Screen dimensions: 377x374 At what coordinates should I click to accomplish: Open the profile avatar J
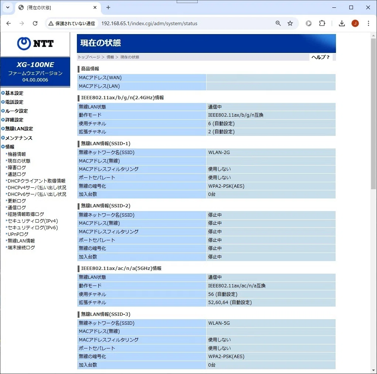point(355,23)
